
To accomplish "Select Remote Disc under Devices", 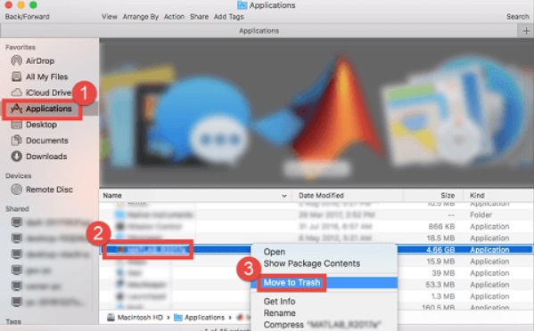I will pos(42,190).
